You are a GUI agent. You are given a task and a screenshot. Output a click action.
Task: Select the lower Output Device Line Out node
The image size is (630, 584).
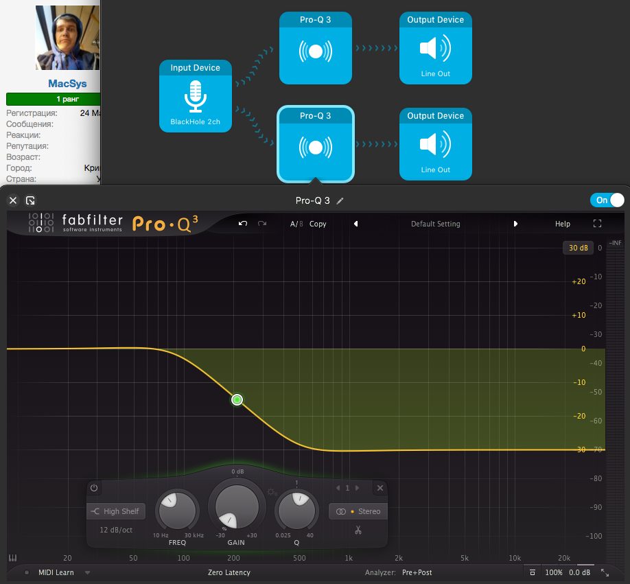click(436, 144)
